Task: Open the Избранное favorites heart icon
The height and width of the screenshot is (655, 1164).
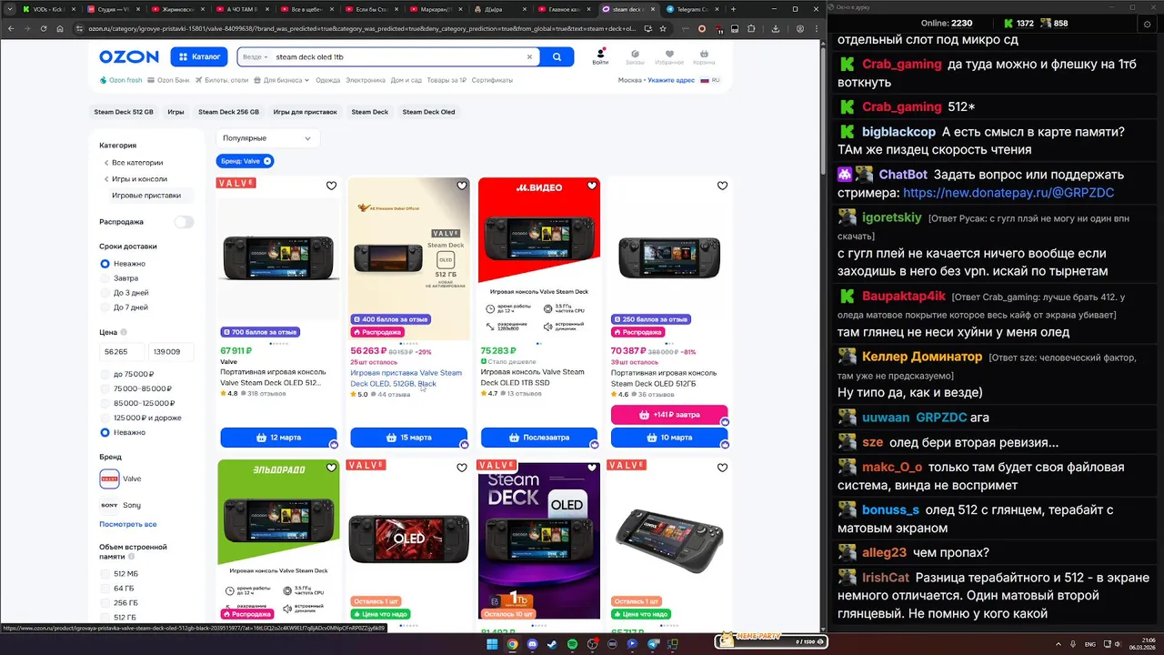Action: 669,57
